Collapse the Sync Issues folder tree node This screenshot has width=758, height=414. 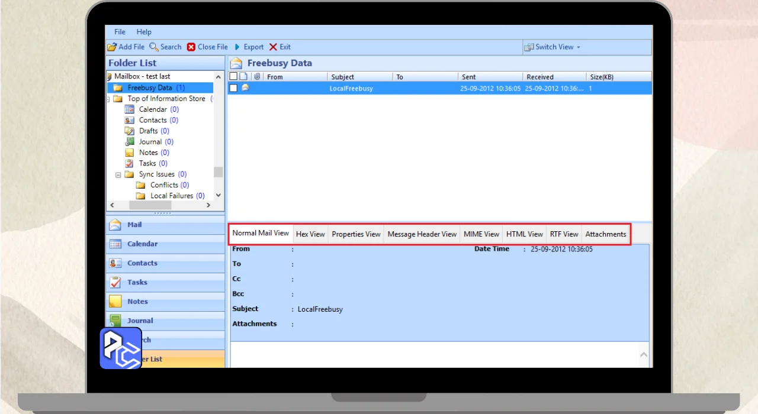pyautogui.click(x=118, y=174)
